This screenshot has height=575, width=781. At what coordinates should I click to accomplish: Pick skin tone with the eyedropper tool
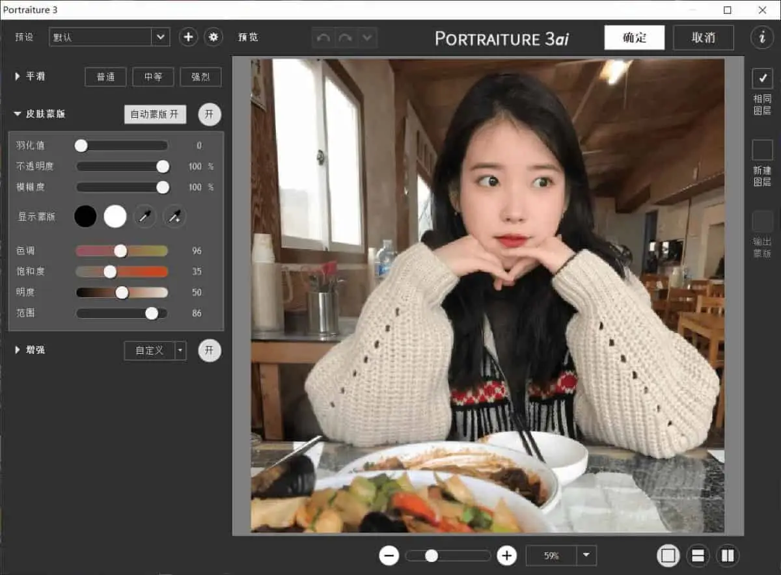click(x=144, y=216)
